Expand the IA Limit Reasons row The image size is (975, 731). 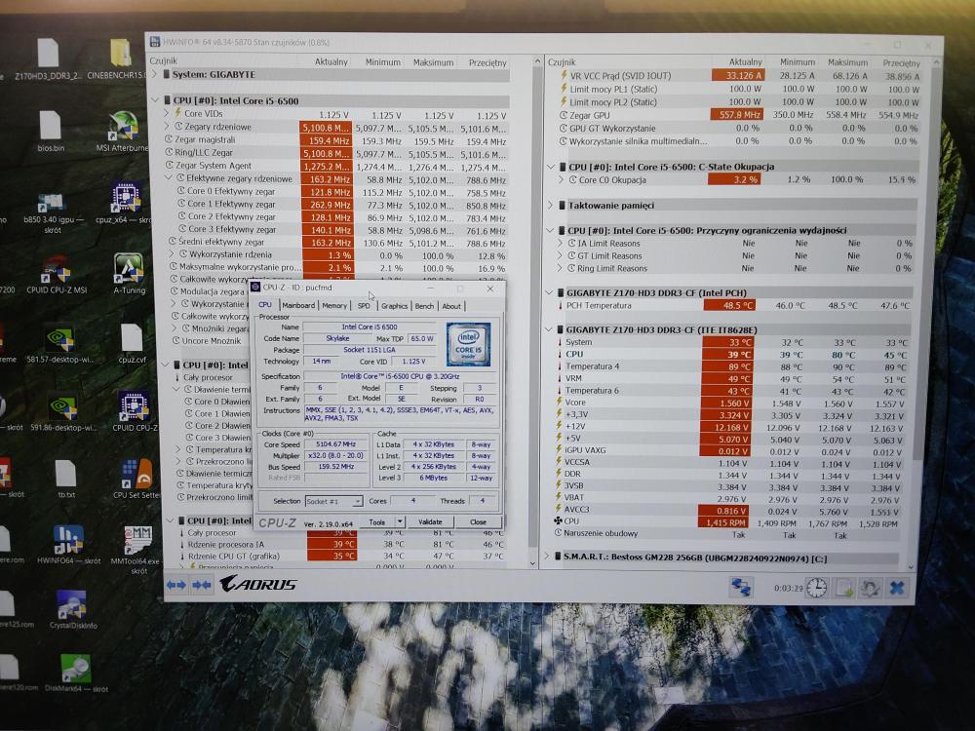click(x=561, y=244)
